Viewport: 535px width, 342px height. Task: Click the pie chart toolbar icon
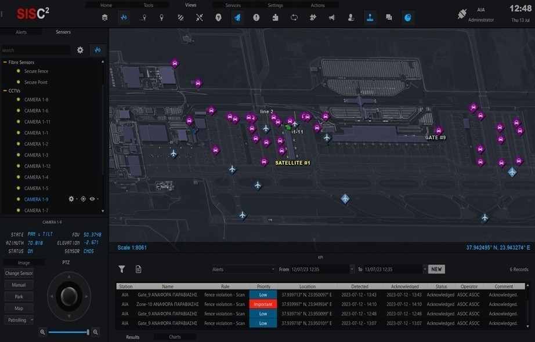point(408,17)
